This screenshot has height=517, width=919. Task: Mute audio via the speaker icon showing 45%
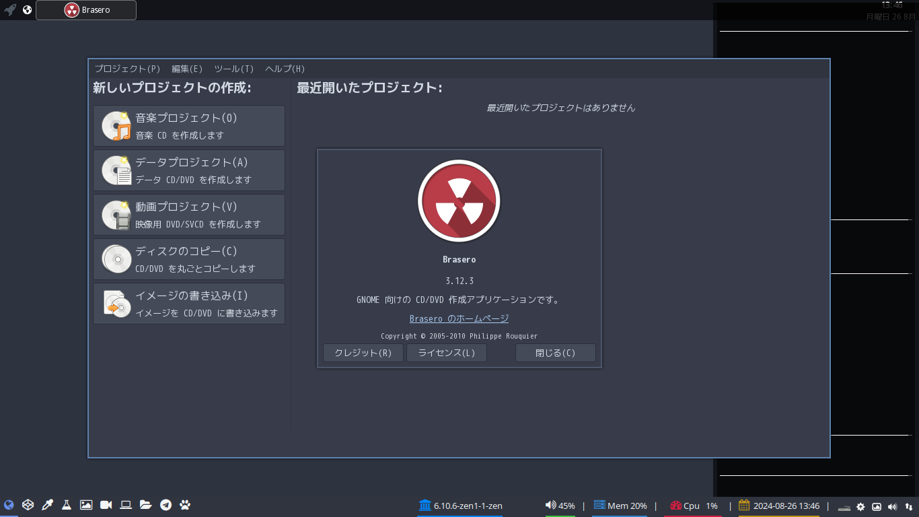pos(550,505)
